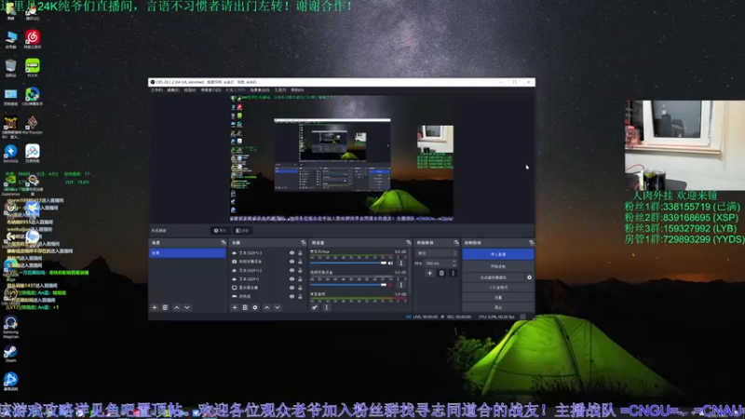Toggle lock for 视频采集设备 source
Screen dimensions: 745x419
[300, 262]
